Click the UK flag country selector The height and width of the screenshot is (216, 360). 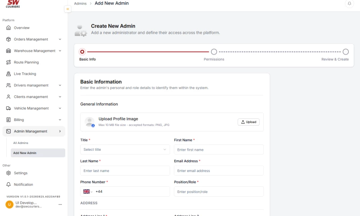[x=88, y=191]
